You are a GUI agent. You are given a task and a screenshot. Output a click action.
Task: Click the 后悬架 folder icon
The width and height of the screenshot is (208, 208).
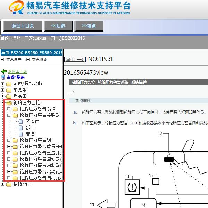click(9, 97)
